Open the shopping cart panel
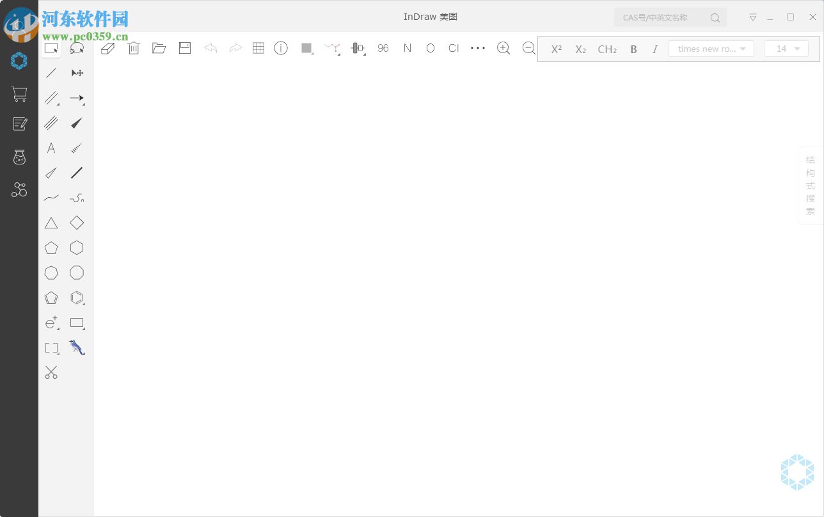 [x=19, y=93]
